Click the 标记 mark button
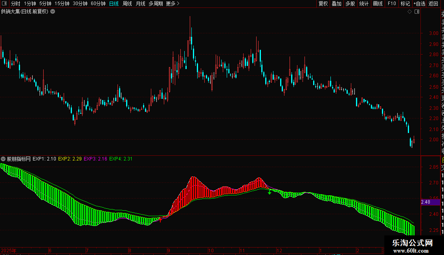Image resolution: width=444 pixels, height=255 pixels. pos(405,4)
